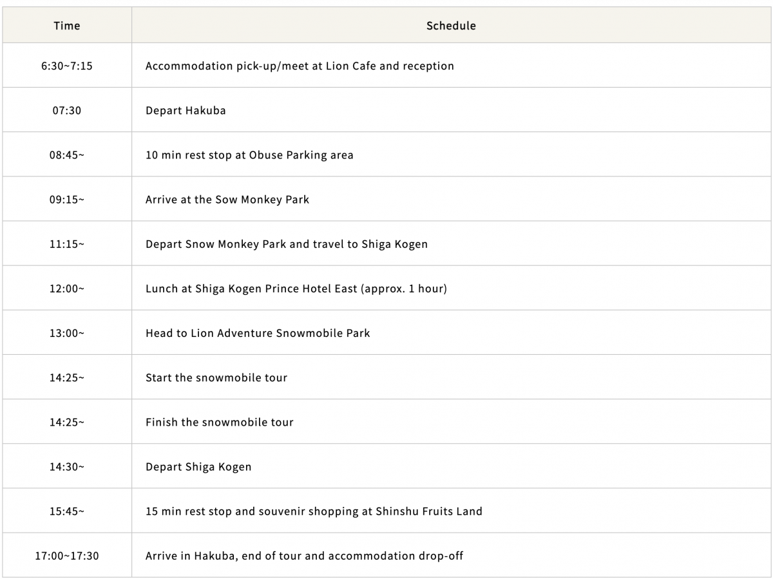Select the "6:30~7:15" time cell
This screenshot has height=579, width=773.
tap(67, 66)
